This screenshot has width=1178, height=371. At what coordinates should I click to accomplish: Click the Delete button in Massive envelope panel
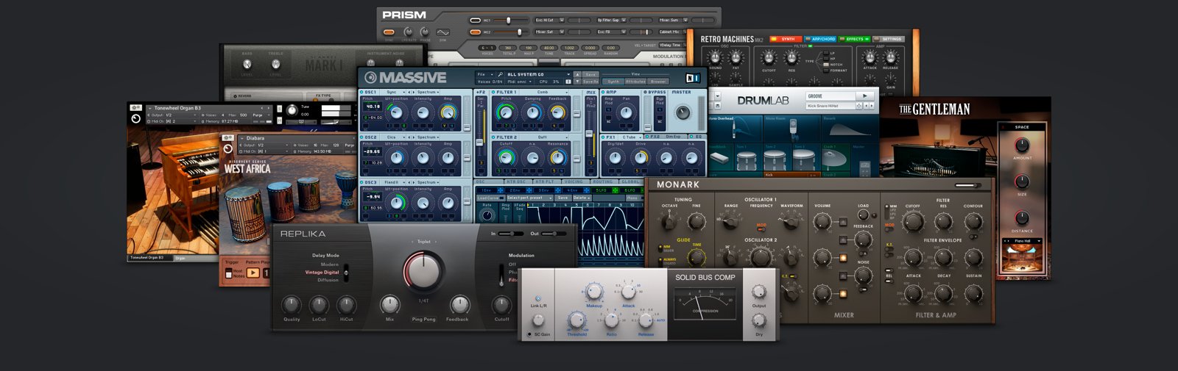(582, 198)
